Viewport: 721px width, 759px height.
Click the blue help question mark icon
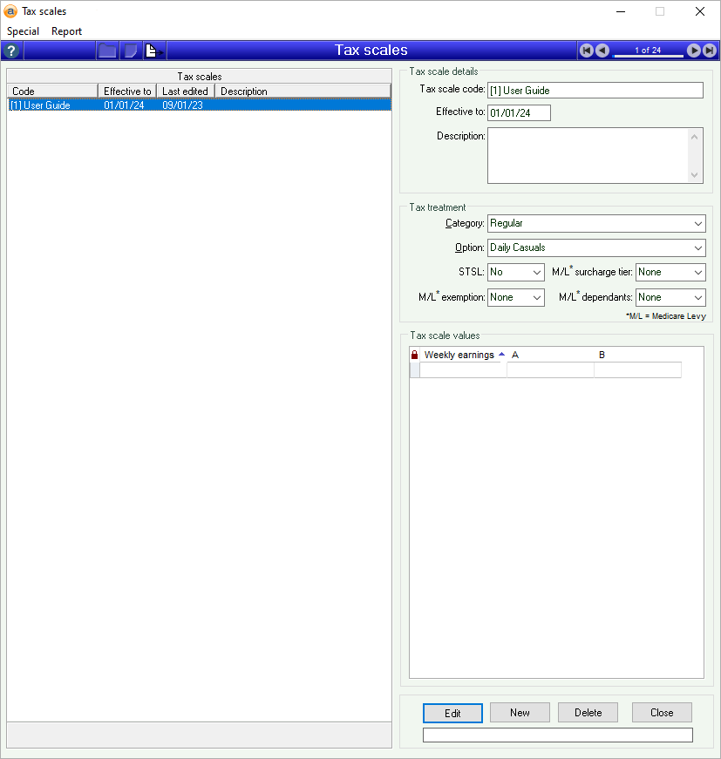(x=11, y=51)
